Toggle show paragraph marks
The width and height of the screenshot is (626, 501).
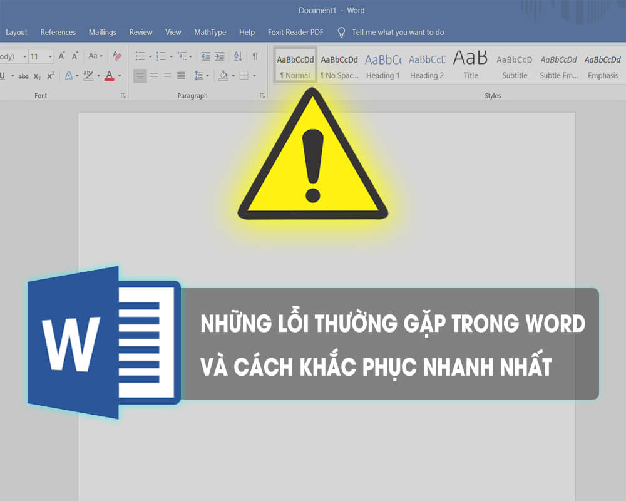point(255,56)
